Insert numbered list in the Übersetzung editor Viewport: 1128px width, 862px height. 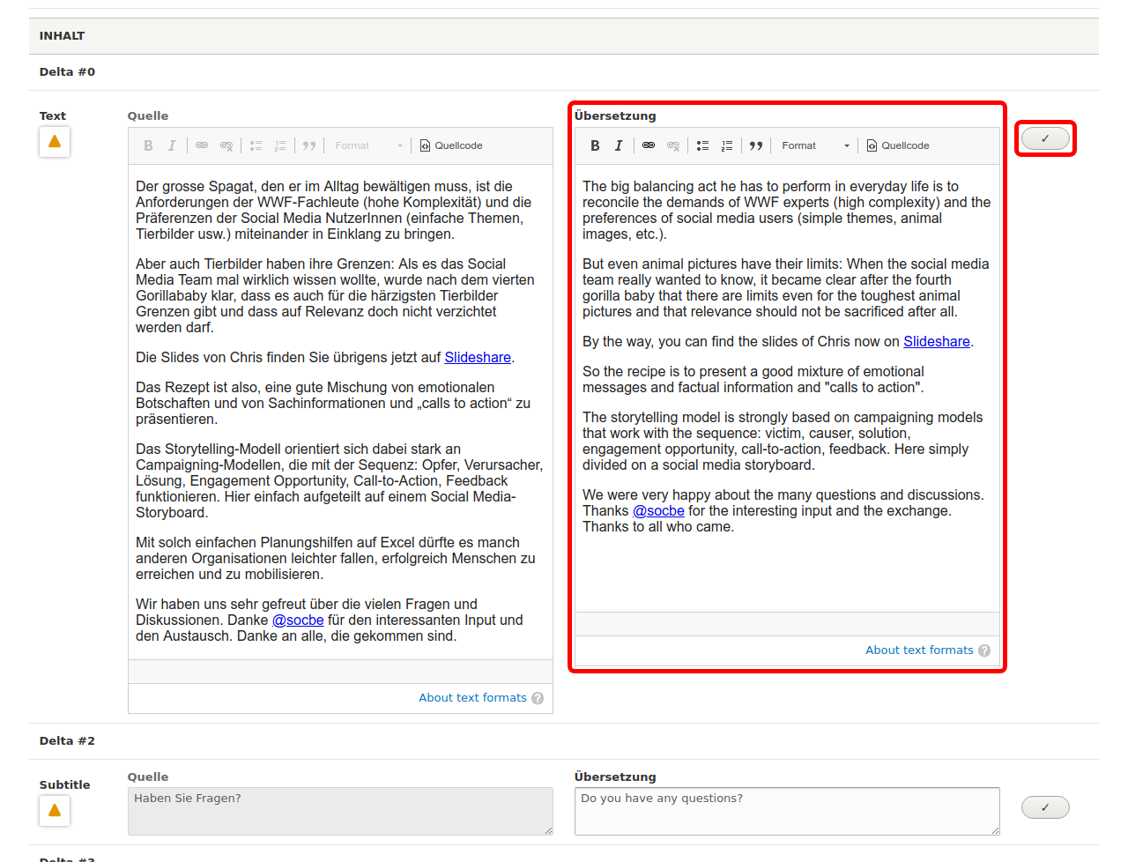point(727,145)
